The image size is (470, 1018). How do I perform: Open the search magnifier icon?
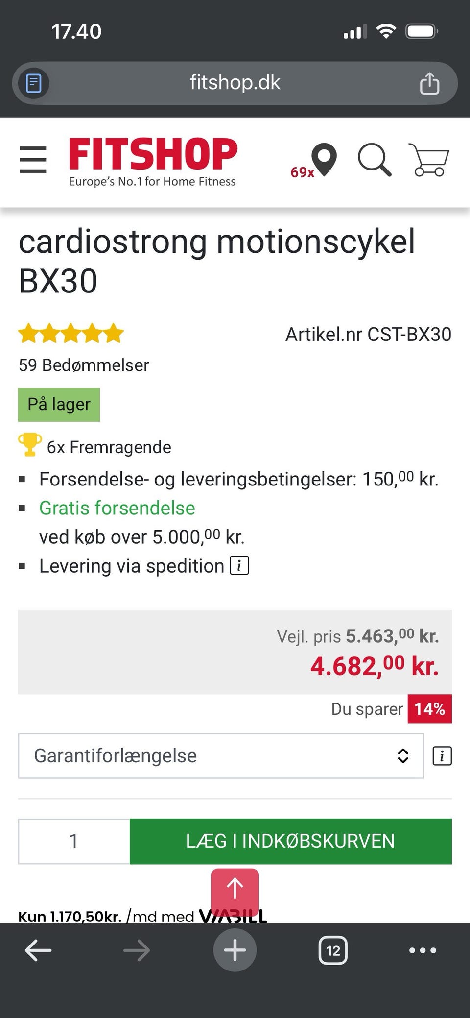375,160
